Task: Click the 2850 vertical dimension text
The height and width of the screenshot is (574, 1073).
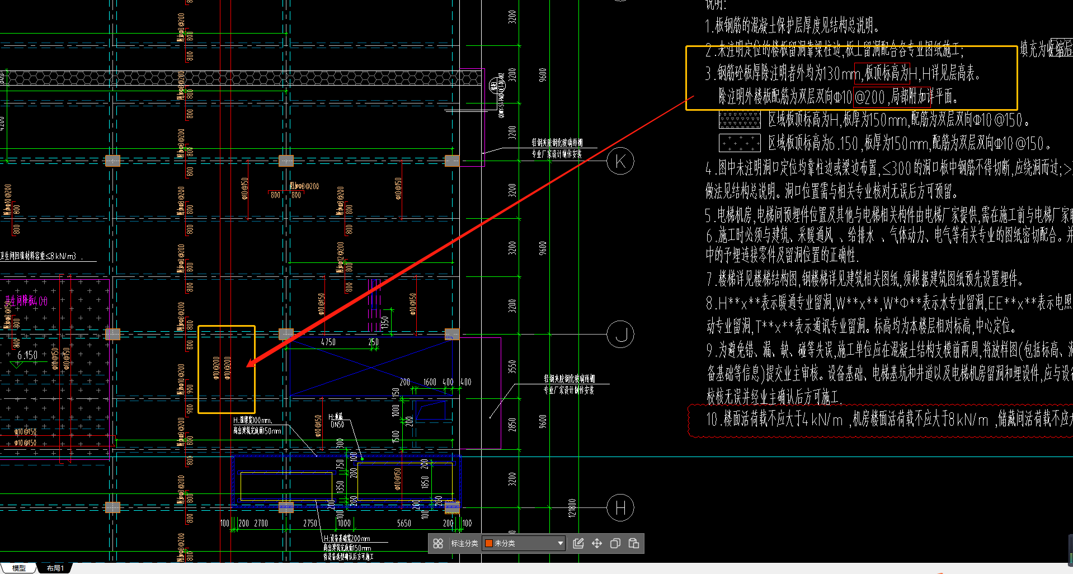Action: (x=512, y=425)
